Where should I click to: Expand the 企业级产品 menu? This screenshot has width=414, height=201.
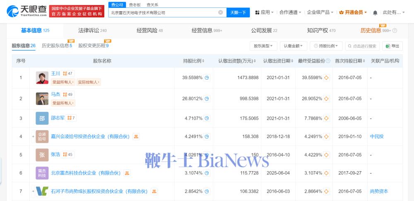coord(320,12)
